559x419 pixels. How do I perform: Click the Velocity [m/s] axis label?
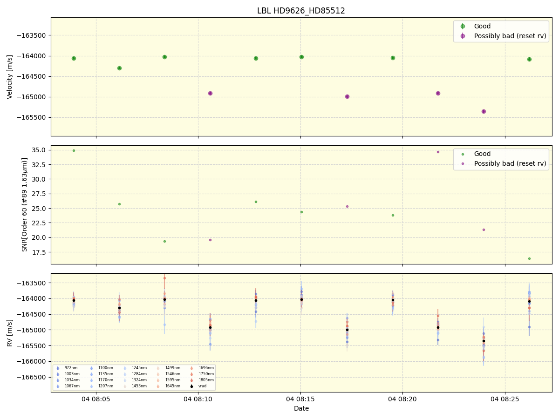click(10, 77)
